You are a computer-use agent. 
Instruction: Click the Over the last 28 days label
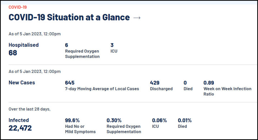pyautogui.click(x=29, y=109)
